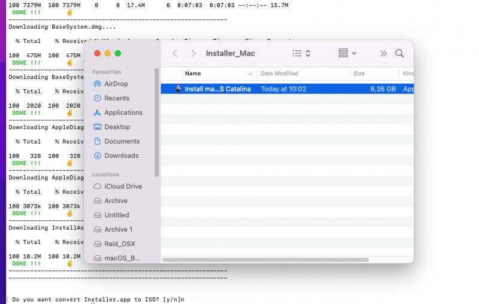Screen dimensions: 479x304
Task: Open the Archive volume
Action: [116, 200]
